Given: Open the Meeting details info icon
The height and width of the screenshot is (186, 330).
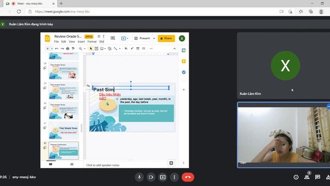Looking at the screenshot, I should point(296,177).
